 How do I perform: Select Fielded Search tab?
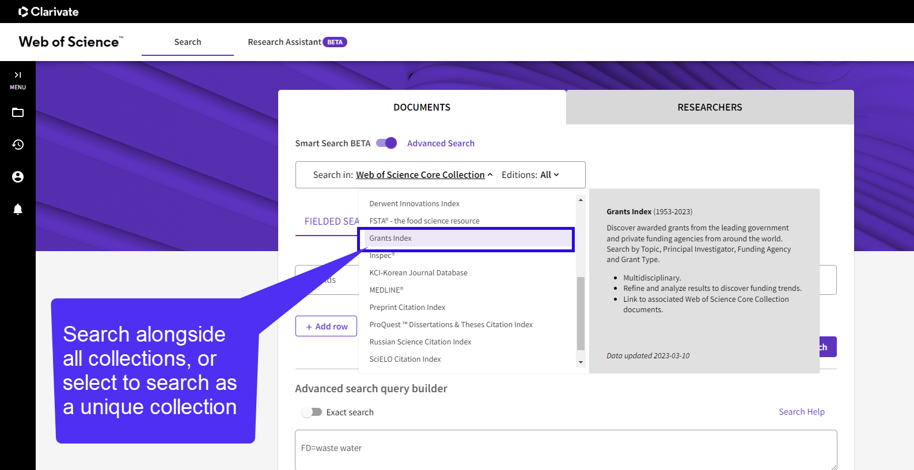point(331,221)
